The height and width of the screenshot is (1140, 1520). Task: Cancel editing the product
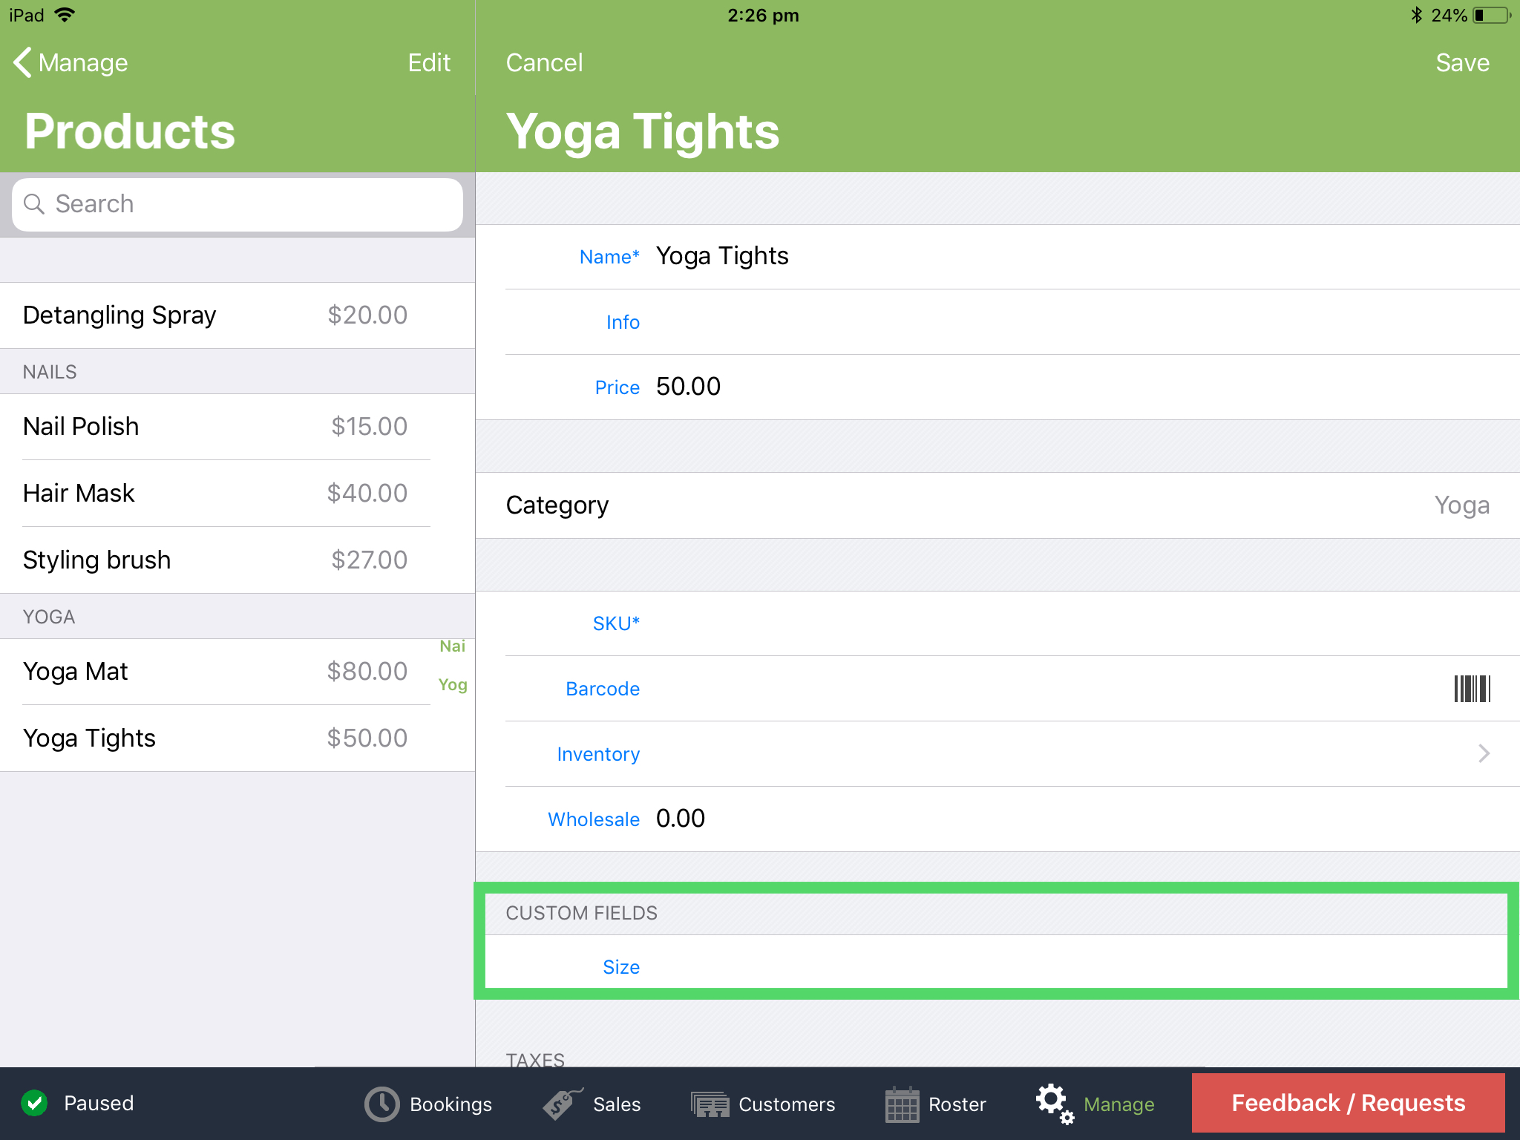point(544,62)
